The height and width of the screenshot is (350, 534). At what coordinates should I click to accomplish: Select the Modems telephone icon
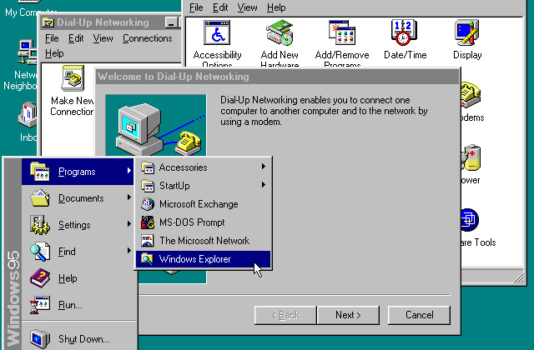(x=471, y=94)
